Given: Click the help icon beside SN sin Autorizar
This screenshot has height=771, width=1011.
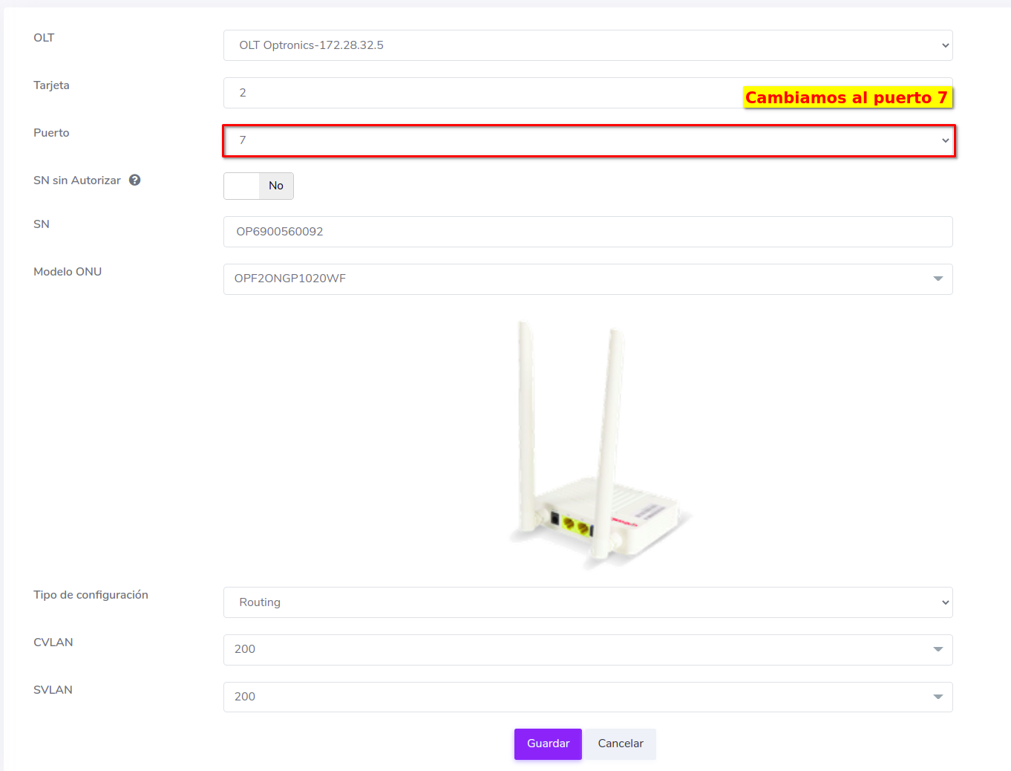Looking at the screenshot, I should click(x=134, y=180).
